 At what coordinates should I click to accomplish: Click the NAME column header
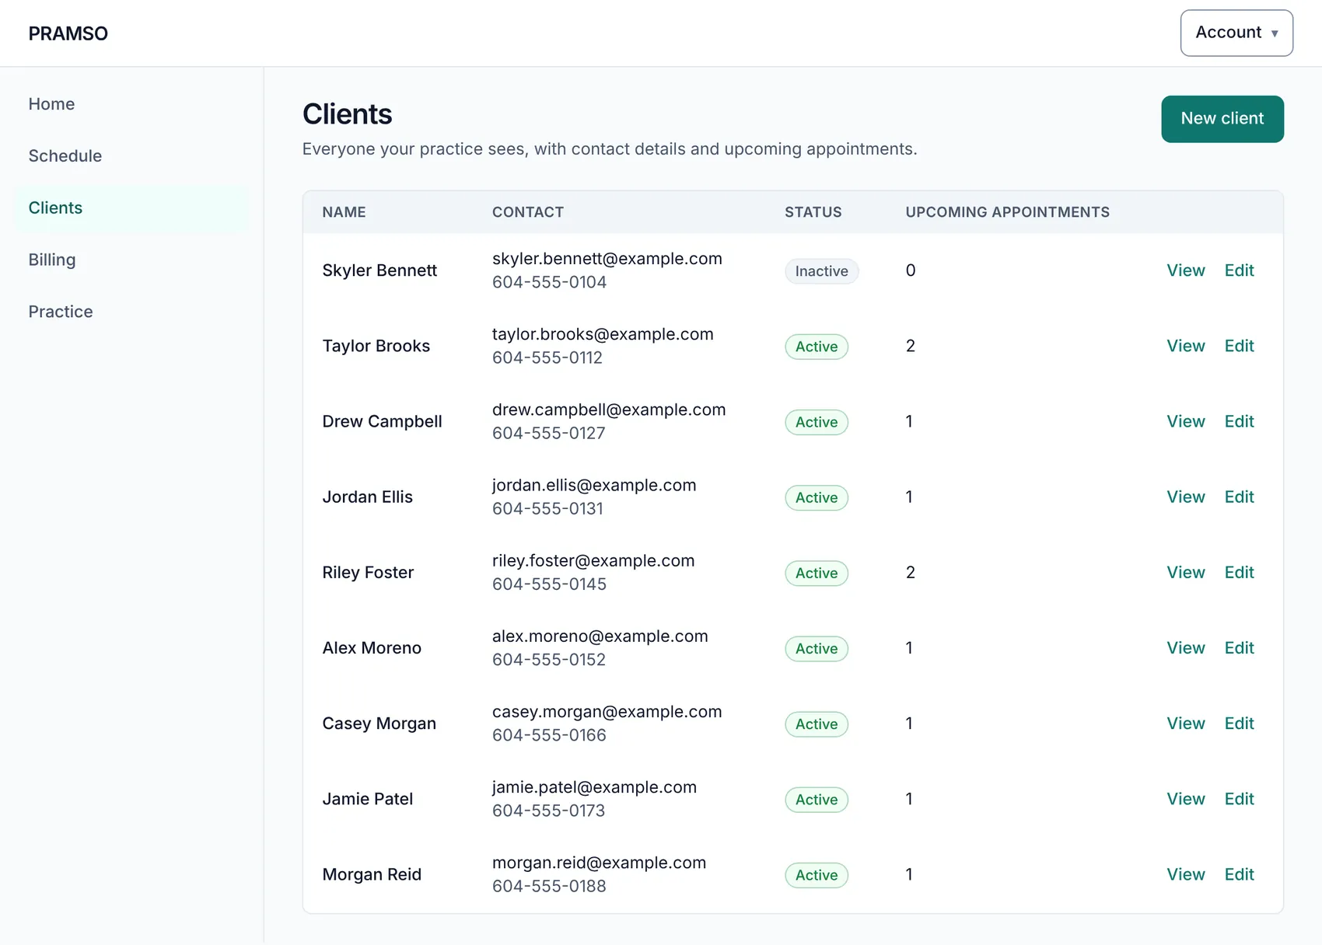pos(344,212)
